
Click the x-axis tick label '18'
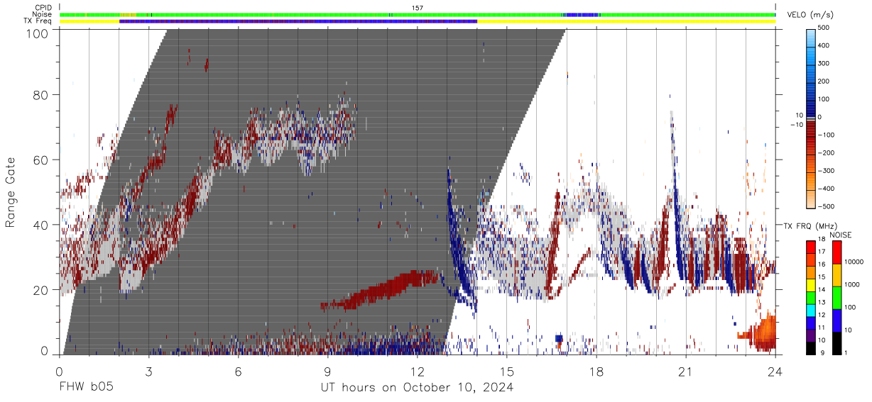(596, 372)
